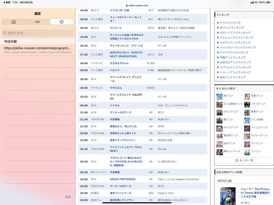Click the バトルアニメ thumbnail icon
Viewport: 274px width, 205px height.
[247, 105]
